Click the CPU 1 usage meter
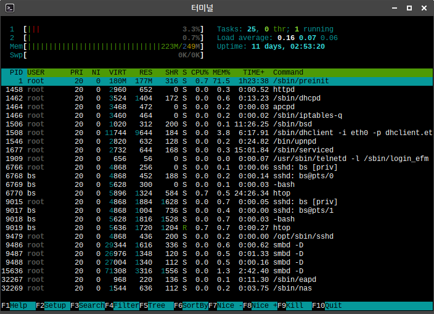434x314 pixels. point(107,30)
